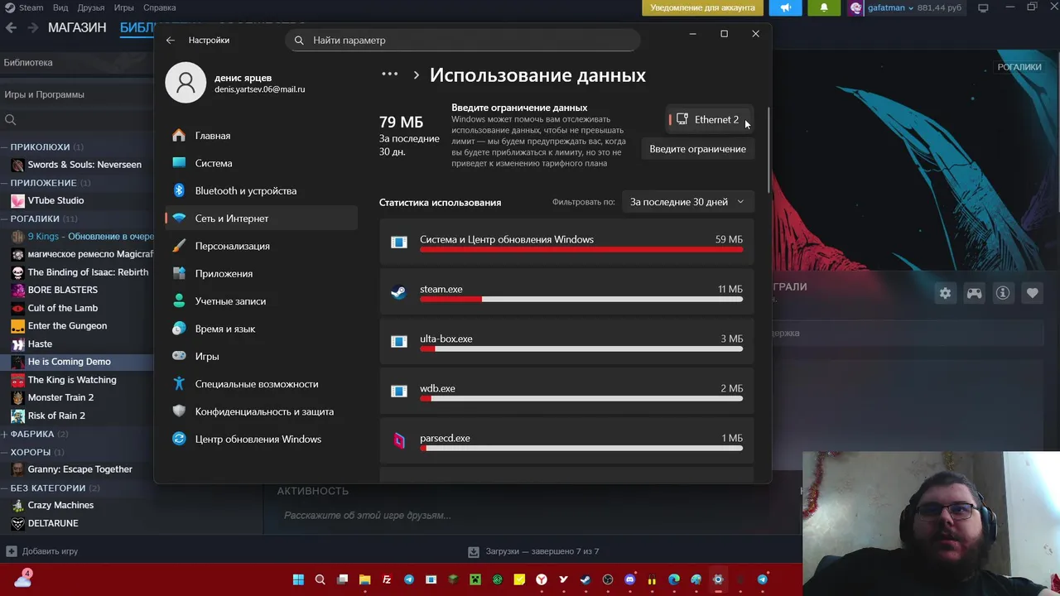Open Центр обновления Windows settings
The height and width of the screenshot is (596, 1060).
pyautogui.click(x=261, y=439)
